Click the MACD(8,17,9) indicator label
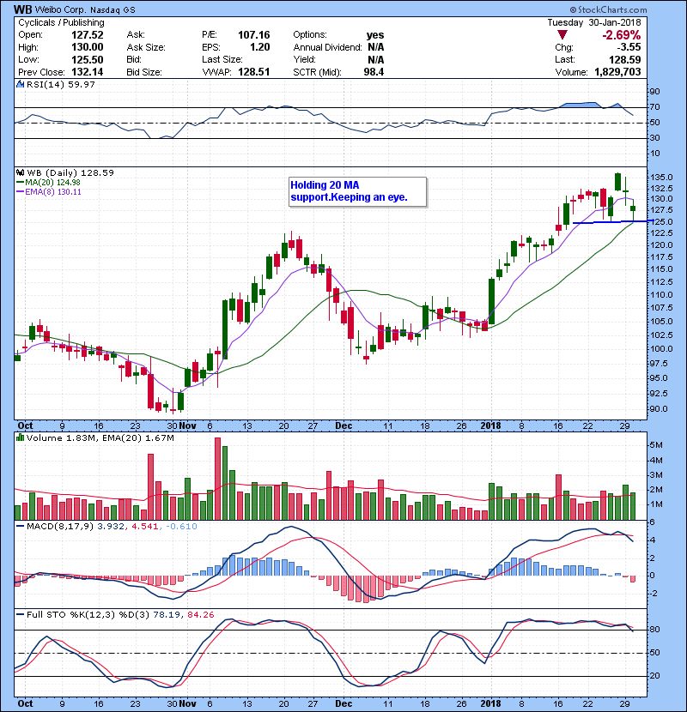The height and width of the screenshot is (712, 687). click(60, 527)
